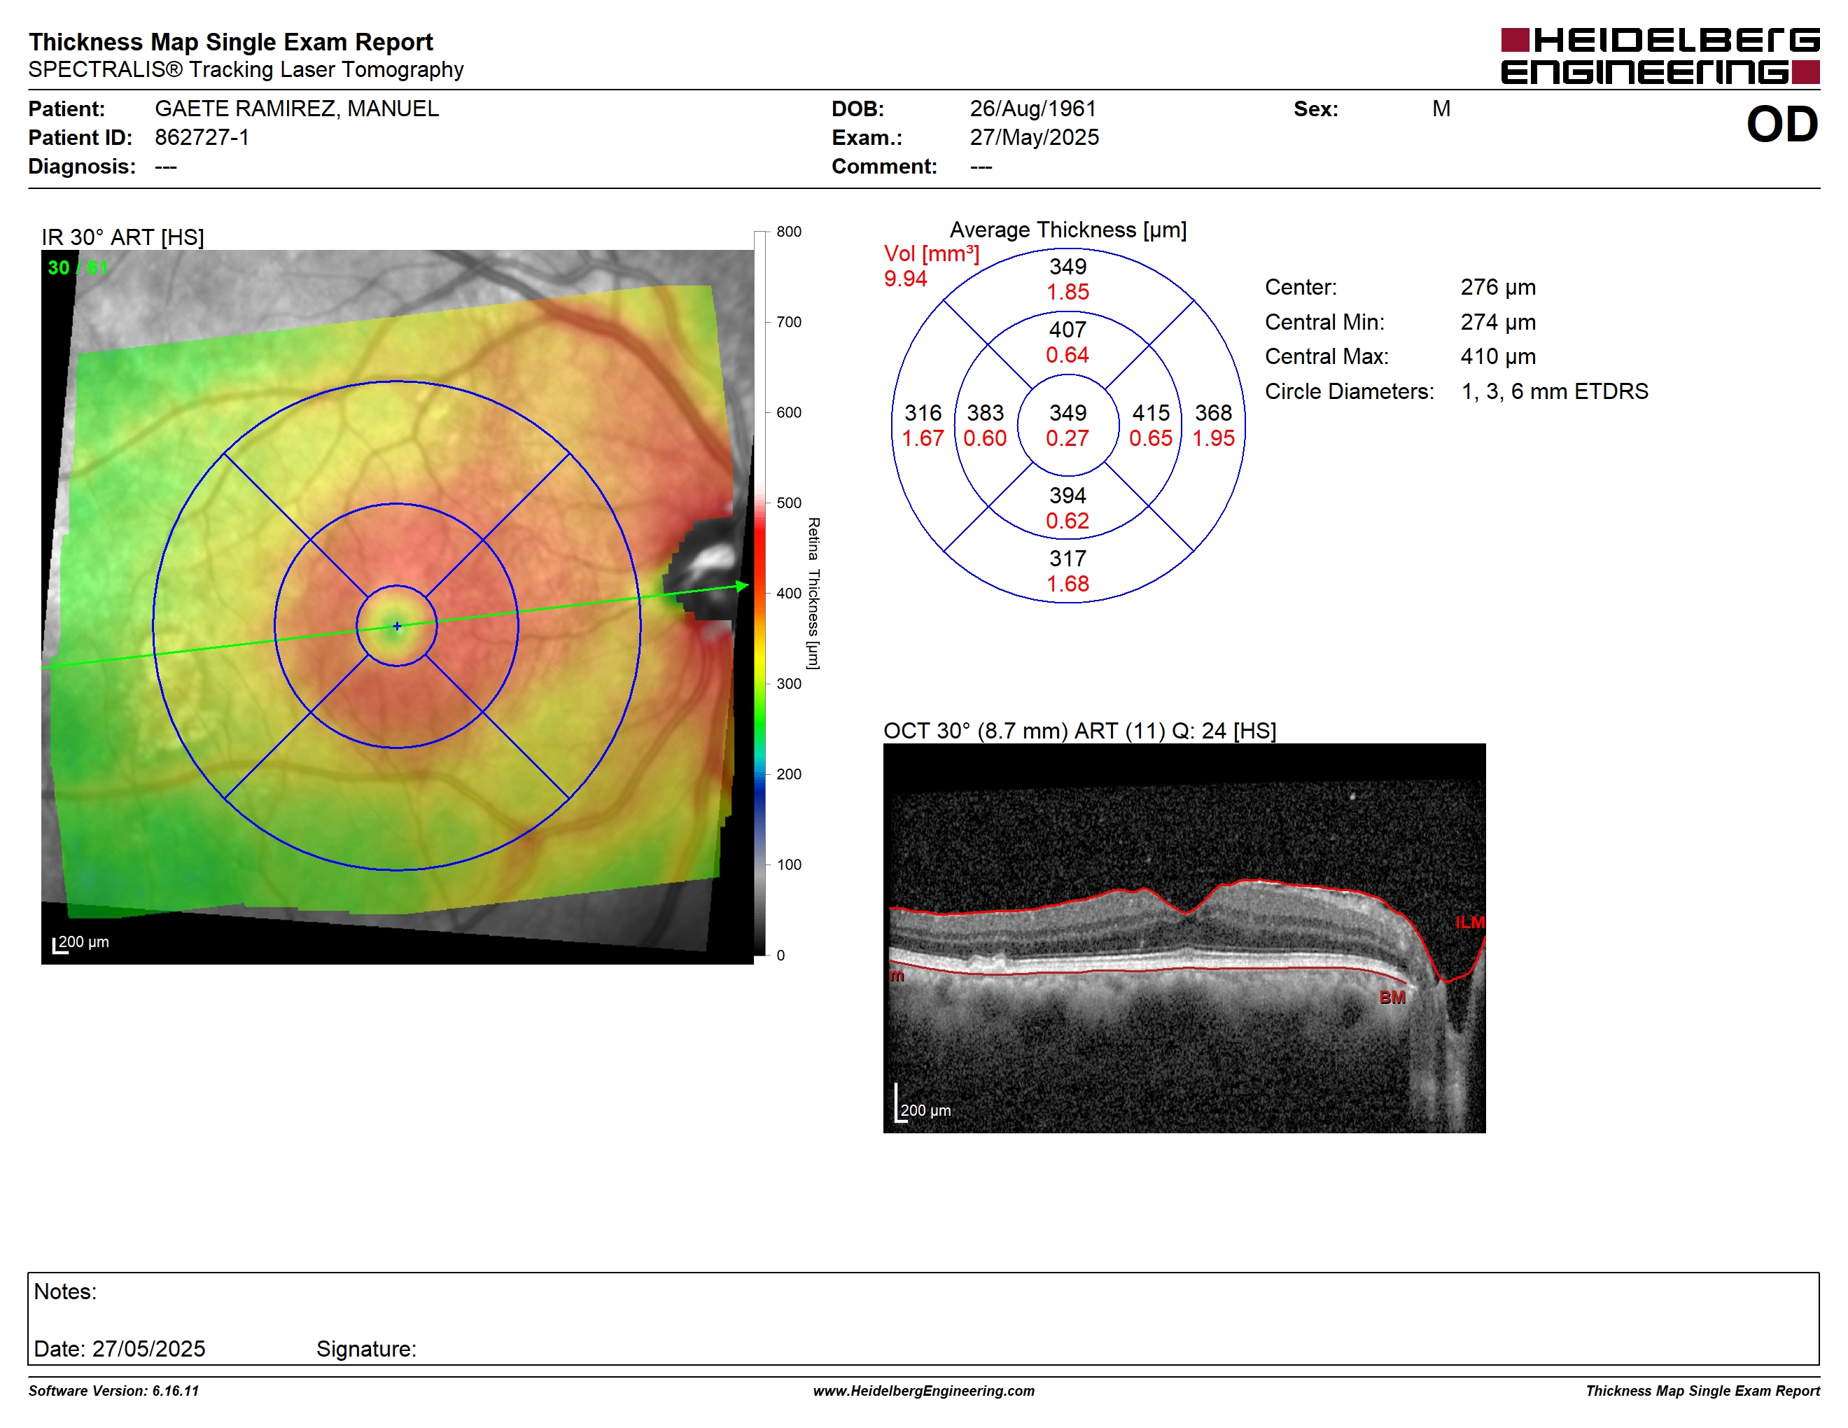The width and height of the screenshot is (1848, 1428).
Task: Click the Central Min value 274 µm
Action: coord(1498,322)
